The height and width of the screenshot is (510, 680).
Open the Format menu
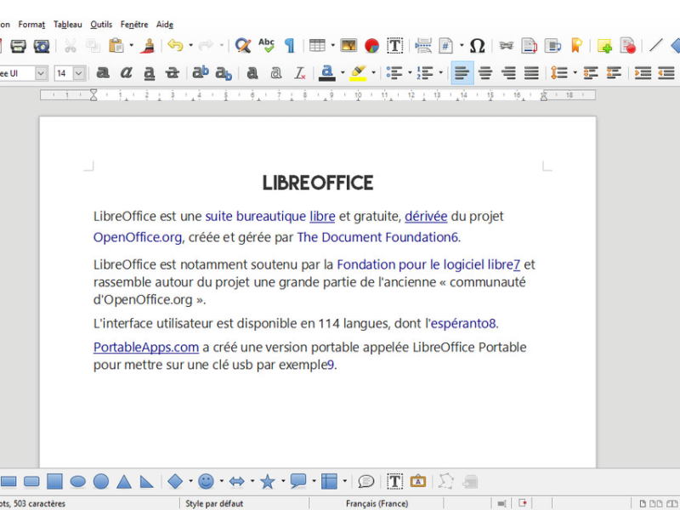pos(31,25)
